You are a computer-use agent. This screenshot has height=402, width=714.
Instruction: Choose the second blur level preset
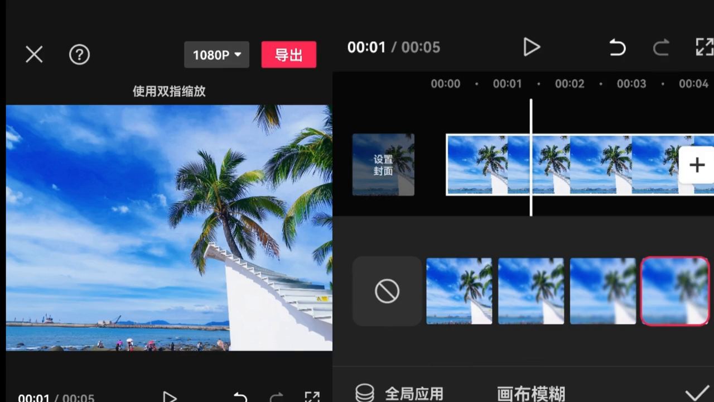pos(531,291)
